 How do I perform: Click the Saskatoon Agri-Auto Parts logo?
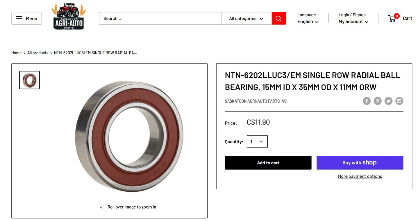point(69,16)
